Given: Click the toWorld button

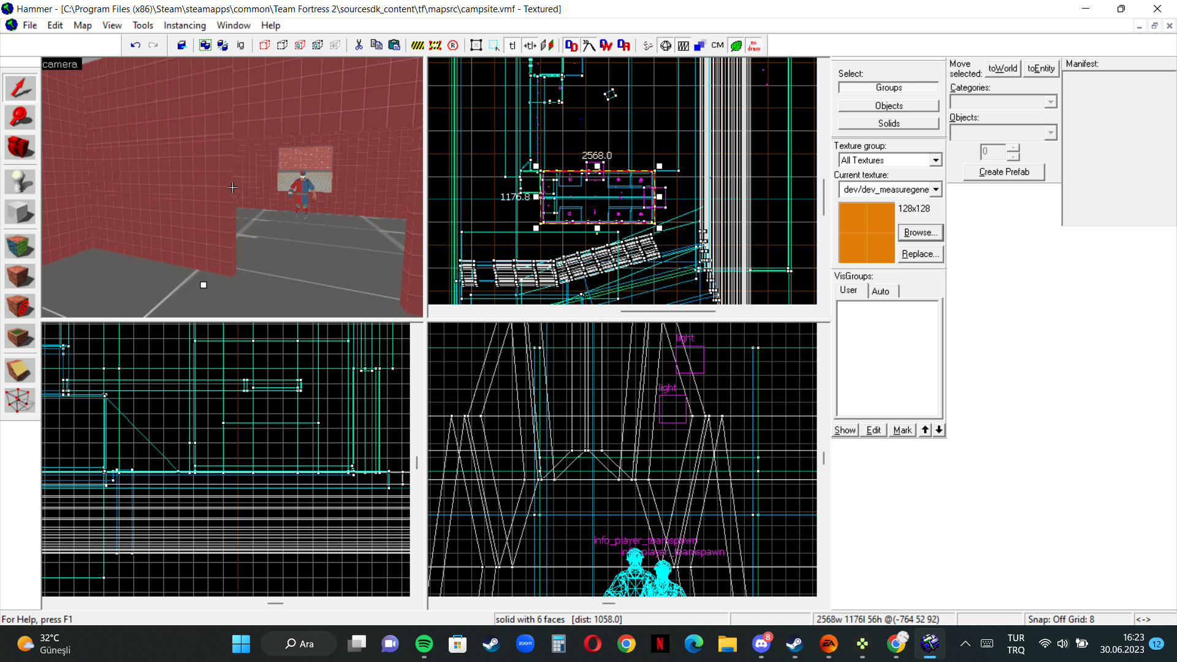Looking at the screenshot, I should pyautogui.click(x=1002, y=69).
